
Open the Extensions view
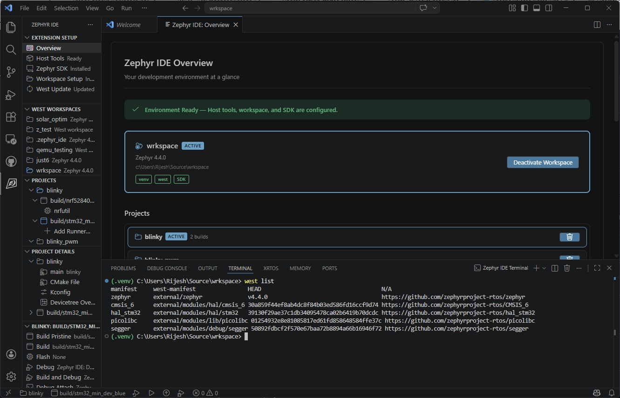click(x=11, y=117)
